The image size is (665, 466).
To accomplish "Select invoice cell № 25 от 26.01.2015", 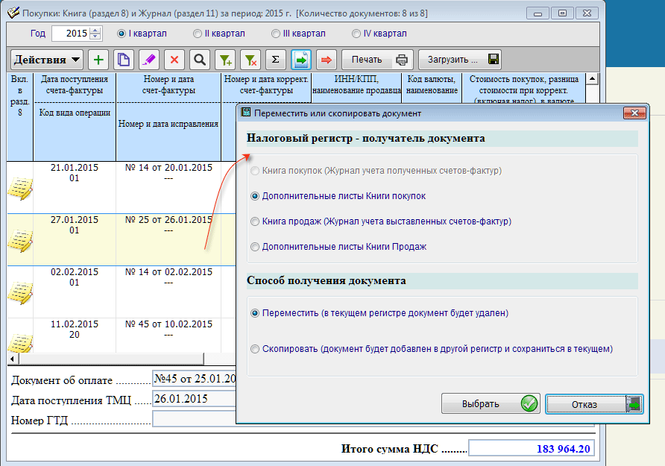I will click(168, 220).
